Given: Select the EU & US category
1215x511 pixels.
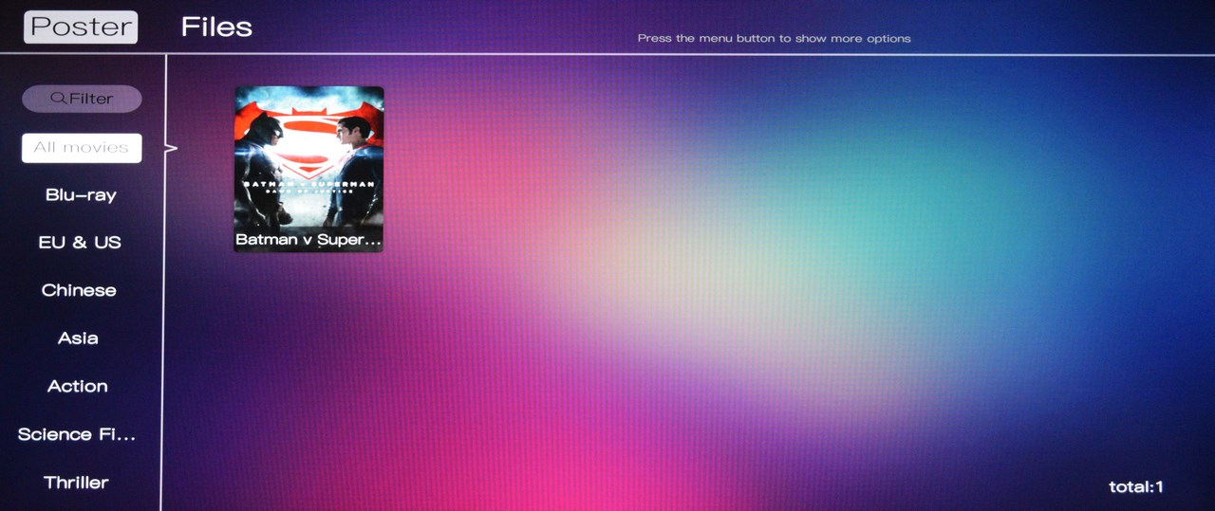Looking at the screenshot, I should [x=80, y=243].
